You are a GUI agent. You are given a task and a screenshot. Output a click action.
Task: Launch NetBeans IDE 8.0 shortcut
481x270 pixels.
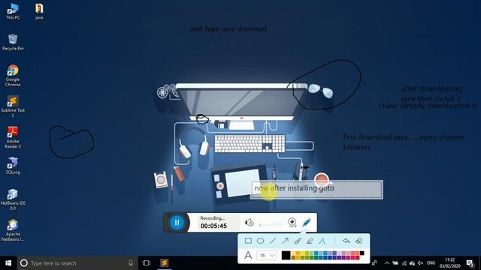(x=13, y=199)
